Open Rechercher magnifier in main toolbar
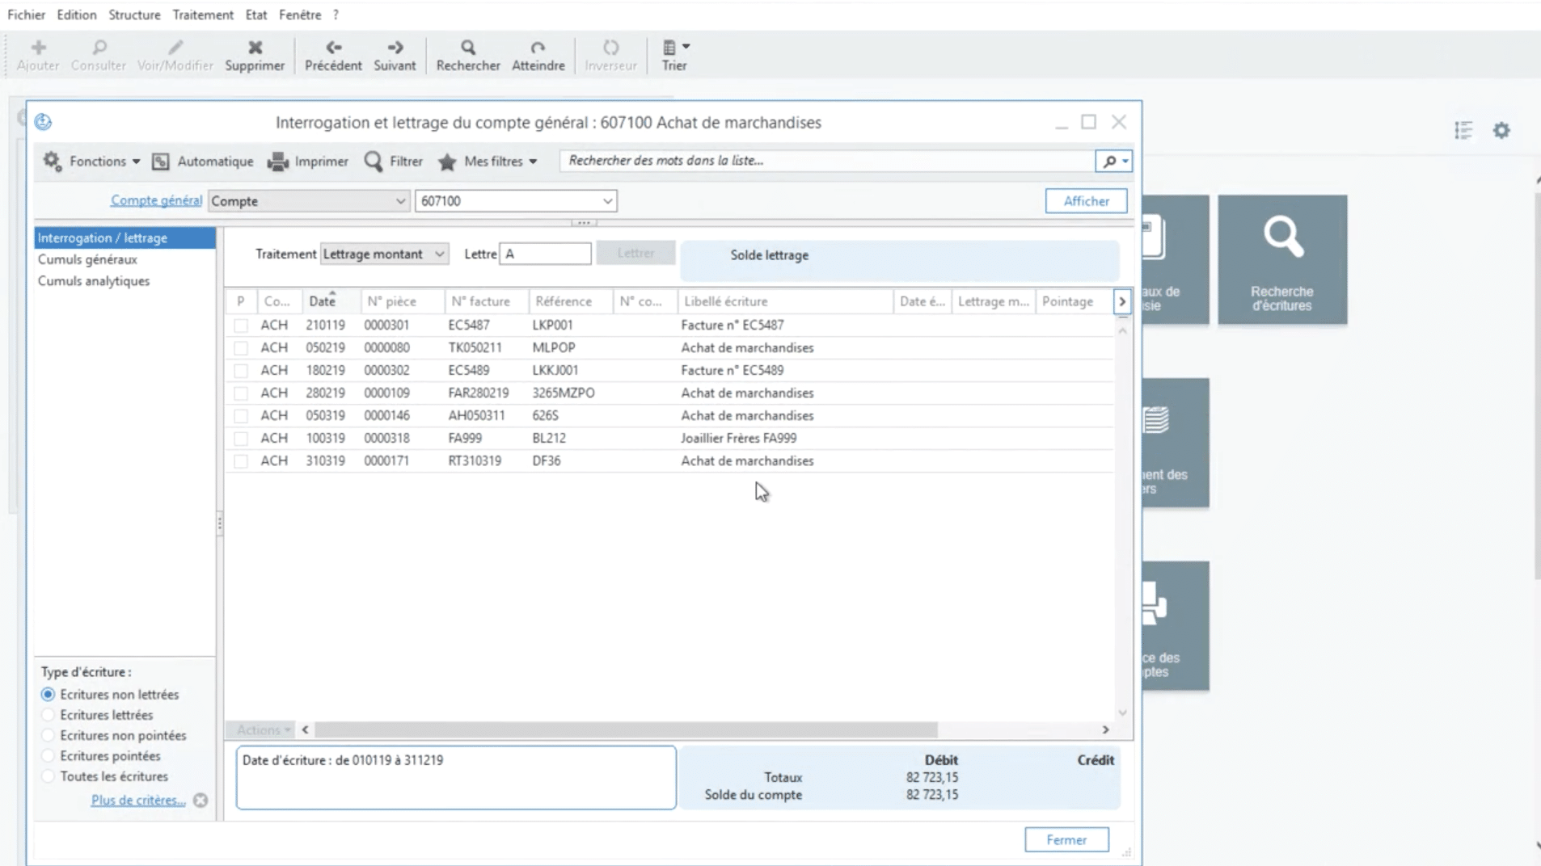The image size is (1541, 866). [468, 48]
